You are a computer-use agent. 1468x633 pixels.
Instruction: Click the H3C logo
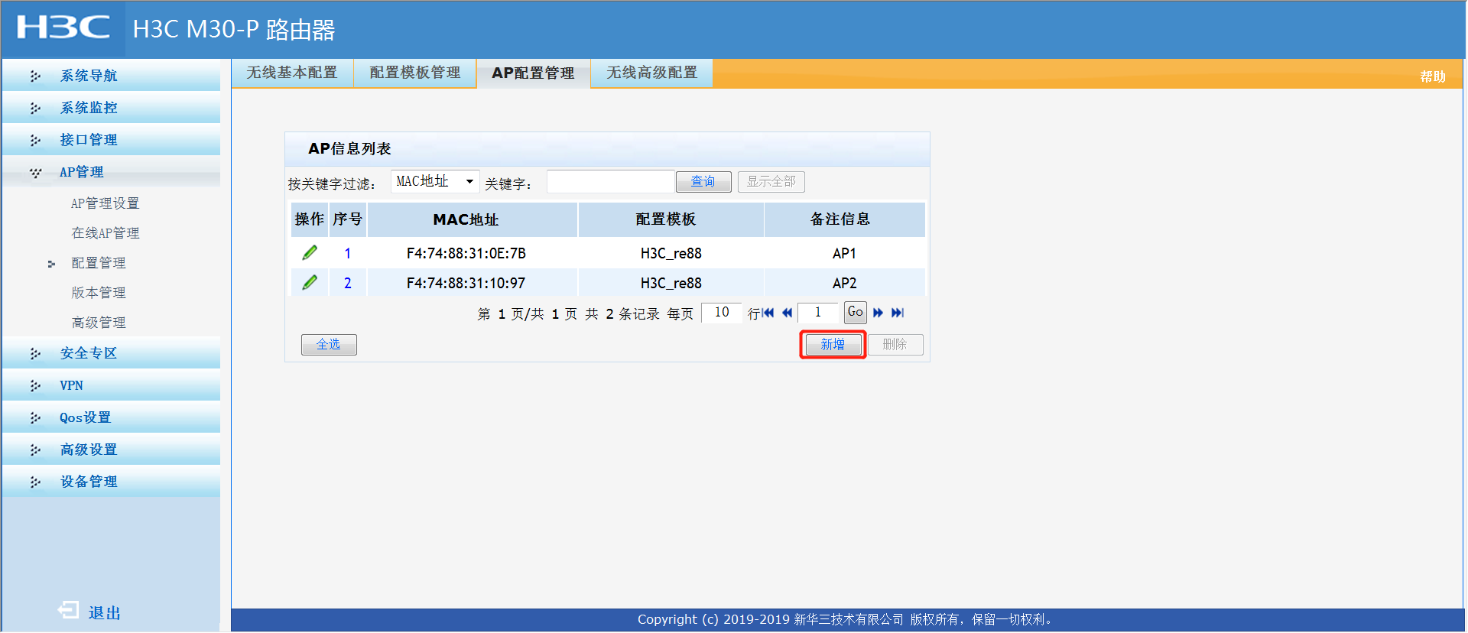coord(63,28)
